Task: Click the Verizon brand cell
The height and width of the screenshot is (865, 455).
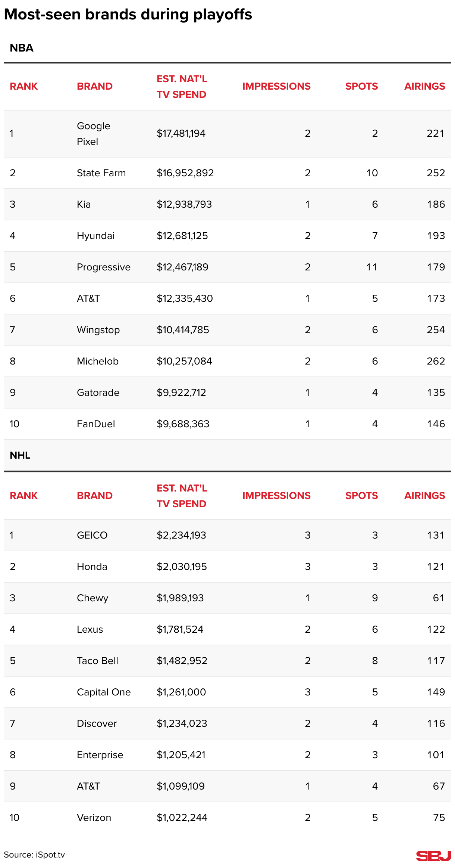Action: tap(94, 818)
